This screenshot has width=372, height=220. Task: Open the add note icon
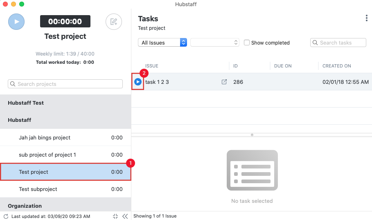[114, 22]
